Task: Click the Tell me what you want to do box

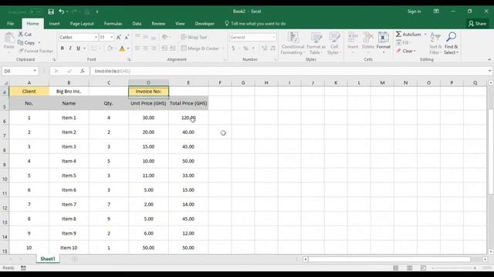Action: 255,24
